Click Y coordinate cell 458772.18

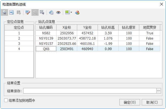coord(87,38)
